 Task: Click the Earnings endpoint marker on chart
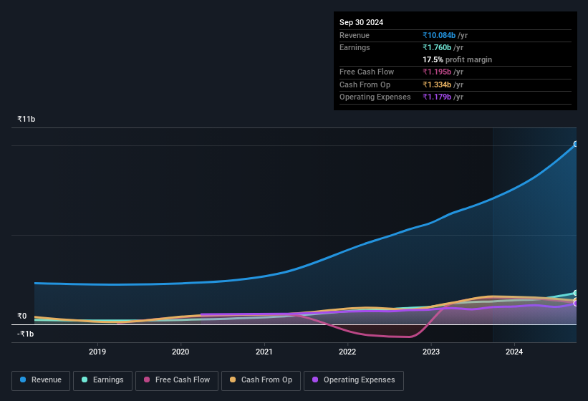coord(576,293)
